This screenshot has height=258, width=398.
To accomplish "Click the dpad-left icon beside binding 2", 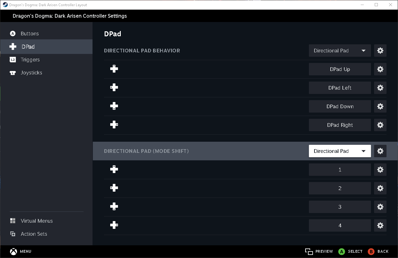I will pyautogui.click(x=114, y=188).
